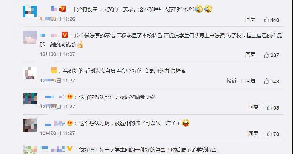Click the yellow V badge on last comment
Viewport: 293px width, 154px height.
(70, 149)
